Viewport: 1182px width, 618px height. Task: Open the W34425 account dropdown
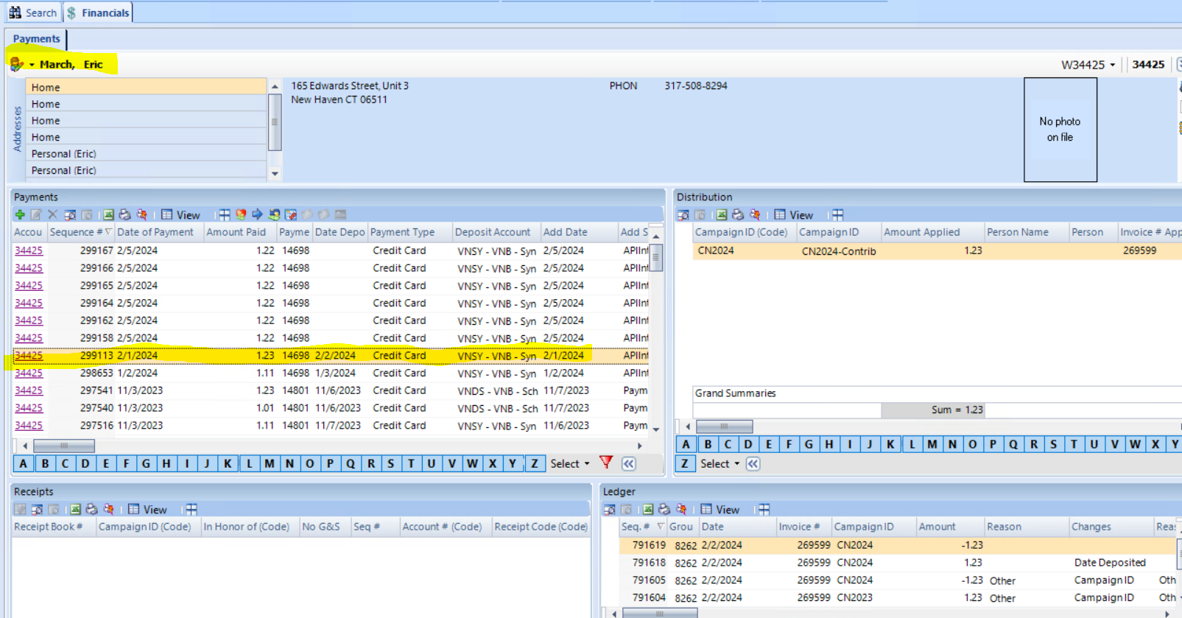pos(1112,65)
